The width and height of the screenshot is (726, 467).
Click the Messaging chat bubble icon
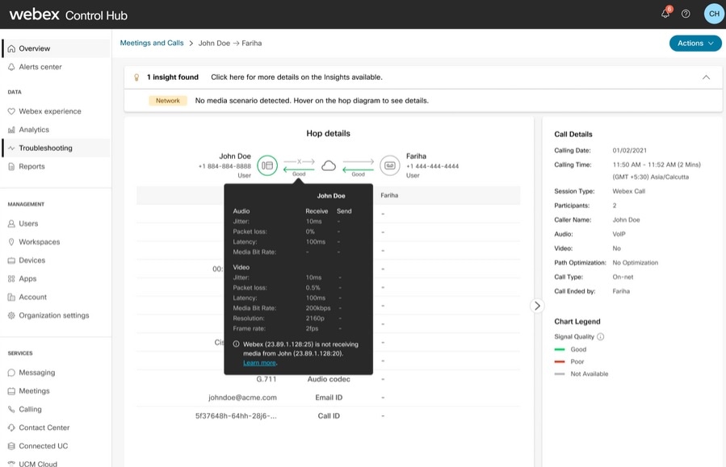pyautogui.click(x=11, y=373)
